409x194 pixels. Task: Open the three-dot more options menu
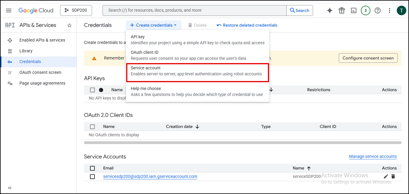pyautogui.click(x=390, y=10)
